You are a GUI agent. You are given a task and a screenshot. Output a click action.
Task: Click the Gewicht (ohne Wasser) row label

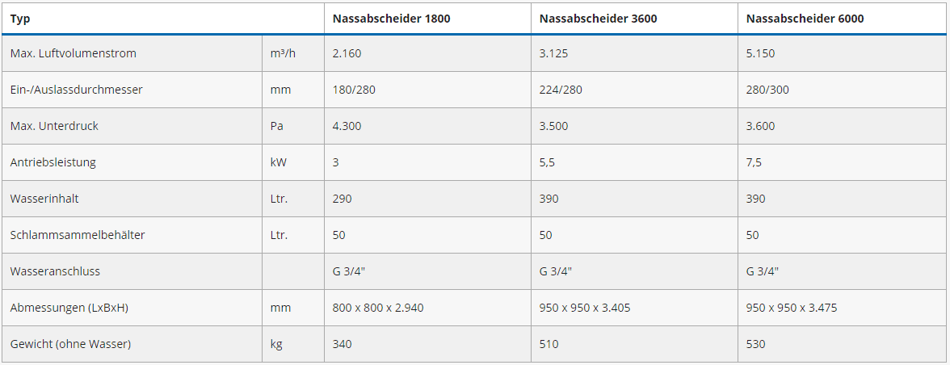tap(70, 344)
